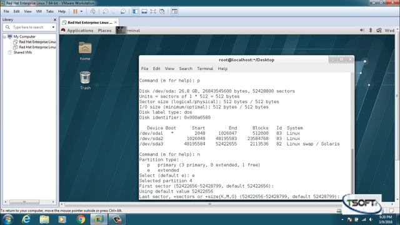Viewport: 400px width, 225px height.
Task: Close the Library panel
Action: click(54, 19)
